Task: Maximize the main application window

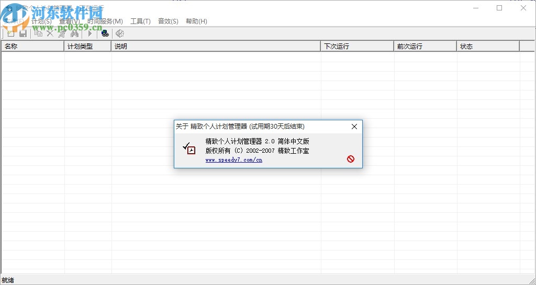Action: [x=499, y=8]
